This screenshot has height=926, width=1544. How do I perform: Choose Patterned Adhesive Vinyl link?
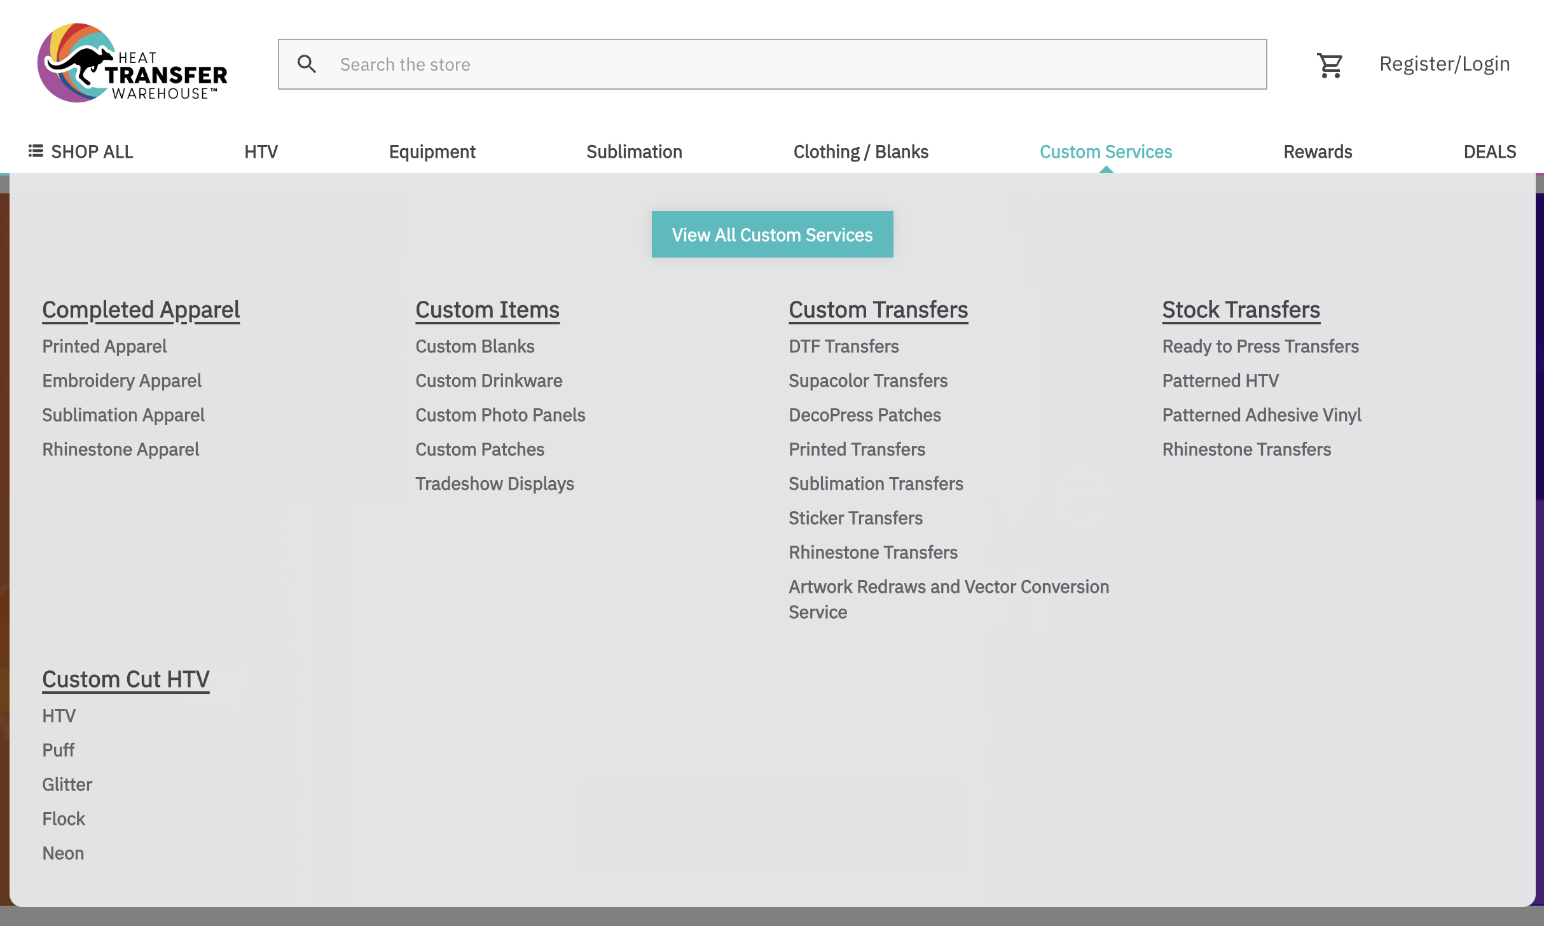1261,415
